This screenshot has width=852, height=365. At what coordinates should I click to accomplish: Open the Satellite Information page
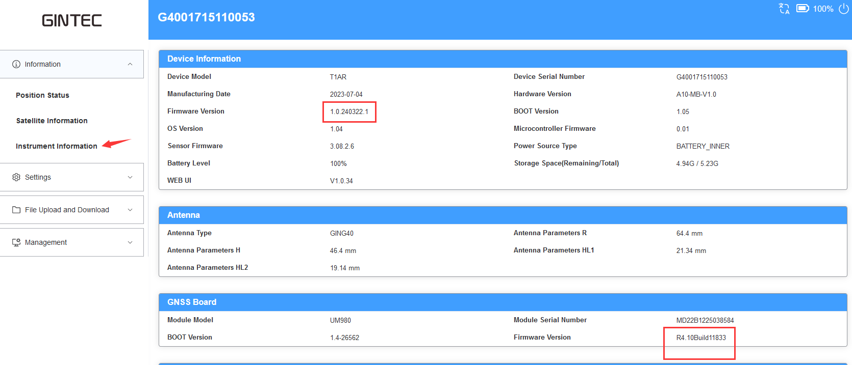click(52, 121)
